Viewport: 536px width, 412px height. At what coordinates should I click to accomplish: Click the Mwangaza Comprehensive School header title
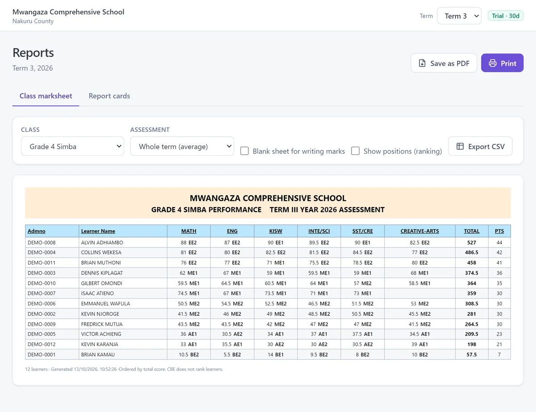pyautogui.click(x=68, y=12)
